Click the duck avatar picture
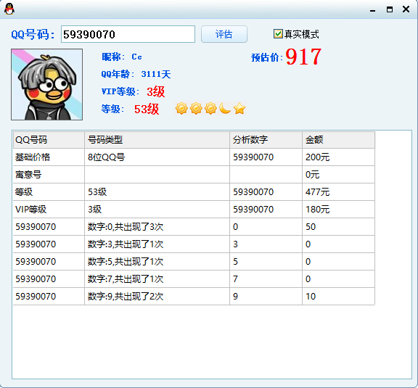 pyautogui.click(x=47, y=84)
